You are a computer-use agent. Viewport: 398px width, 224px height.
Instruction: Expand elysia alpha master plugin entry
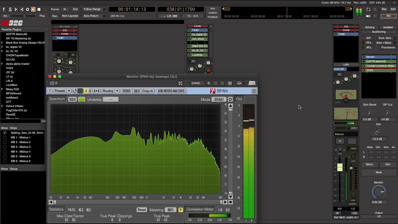(2, 64)
